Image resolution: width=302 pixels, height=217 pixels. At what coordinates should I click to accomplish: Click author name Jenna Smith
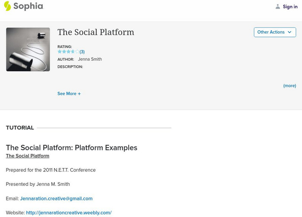pos(90,59)
